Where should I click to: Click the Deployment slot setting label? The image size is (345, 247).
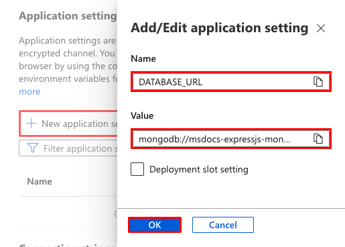[x=199, y=169]
